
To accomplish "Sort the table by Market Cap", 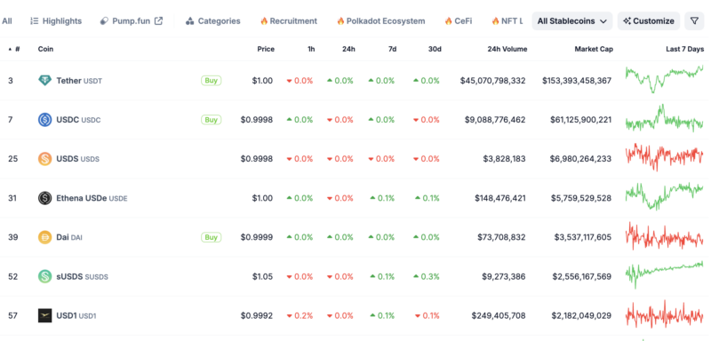I will point(594,49).
